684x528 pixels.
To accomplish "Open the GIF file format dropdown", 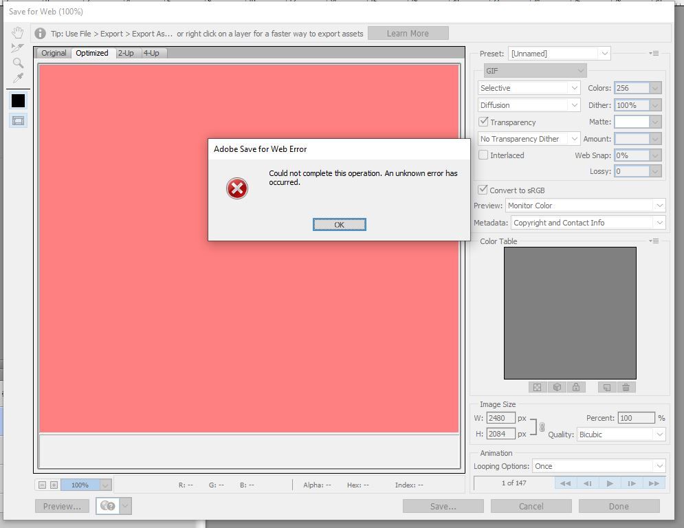I will coord(536,70).
